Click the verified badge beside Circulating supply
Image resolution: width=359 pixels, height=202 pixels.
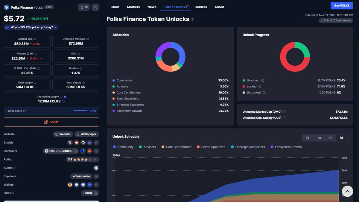pyautogui.click(x=65, y=97)
